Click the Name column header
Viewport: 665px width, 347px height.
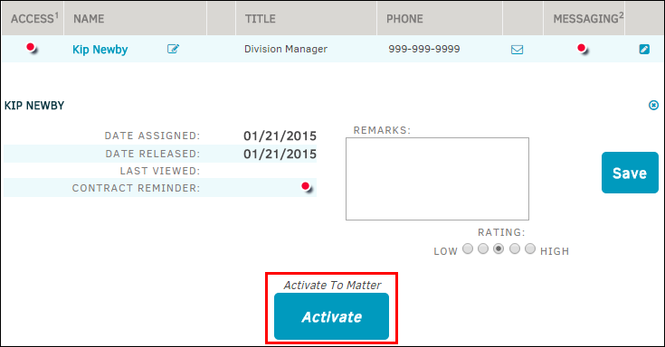(x=89, y=19)
